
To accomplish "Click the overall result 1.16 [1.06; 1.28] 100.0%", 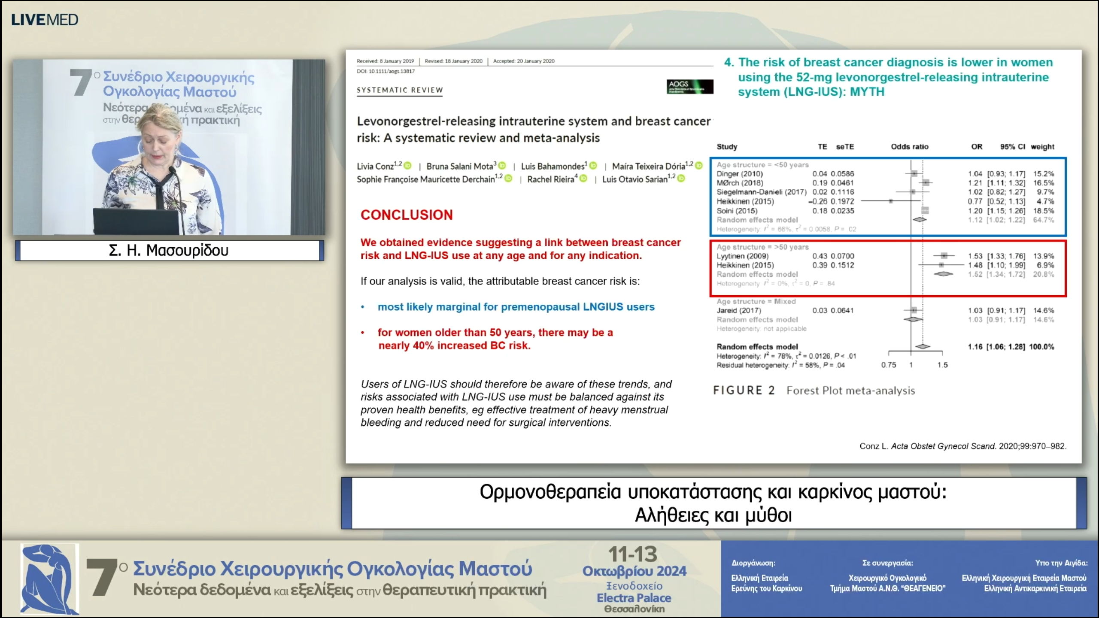I will tap(1011, 347).
